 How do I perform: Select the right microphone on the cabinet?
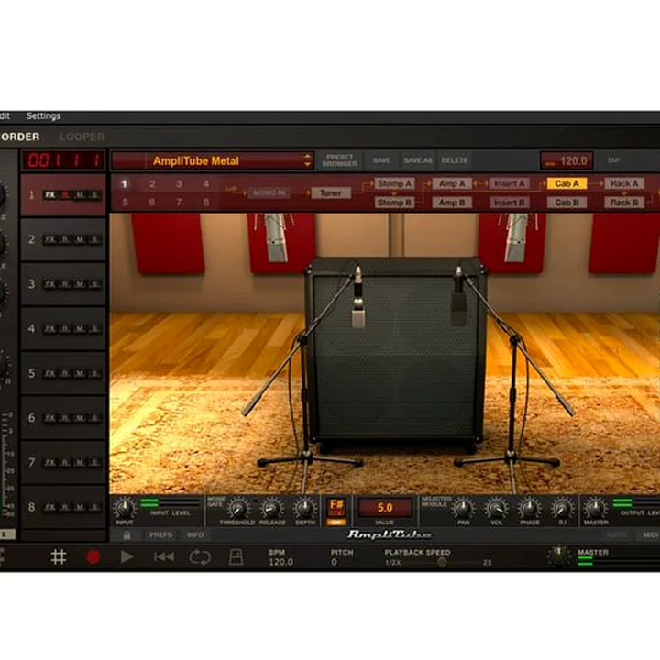(458, 296)
